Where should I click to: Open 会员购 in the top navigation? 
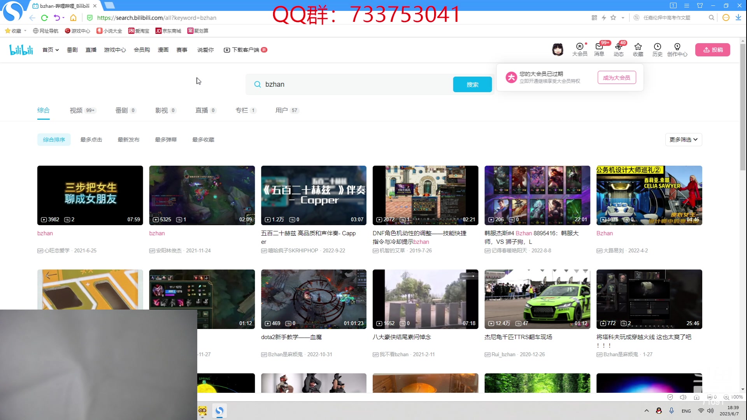point(142,50)
